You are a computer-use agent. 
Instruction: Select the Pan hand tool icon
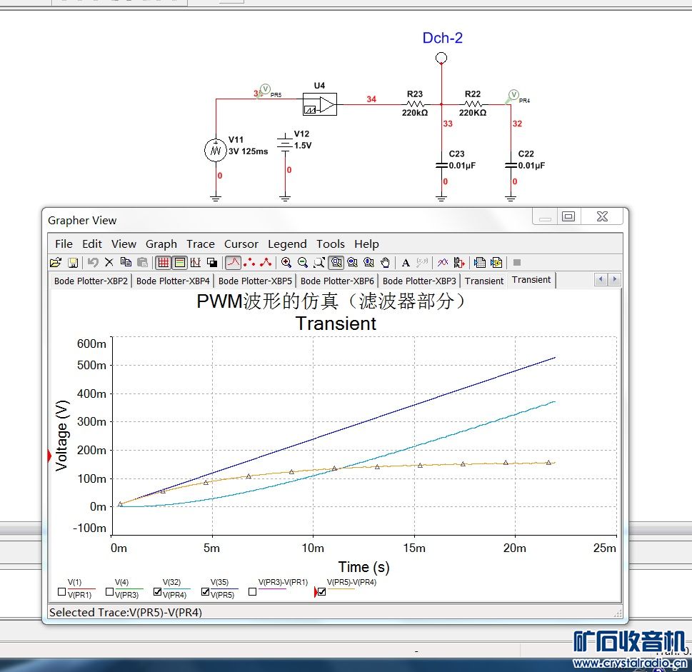click(386, 263)
